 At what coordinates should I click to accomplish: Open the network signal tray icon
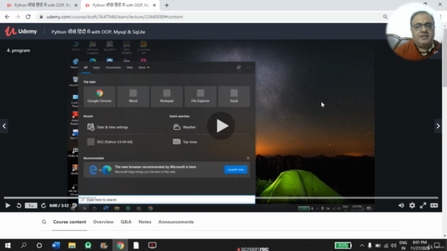coord(386,245)
